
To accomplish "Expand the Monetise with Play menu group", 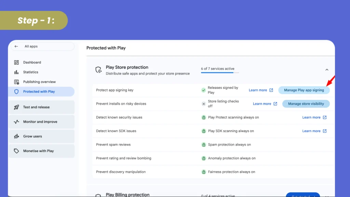I will 42,151.
